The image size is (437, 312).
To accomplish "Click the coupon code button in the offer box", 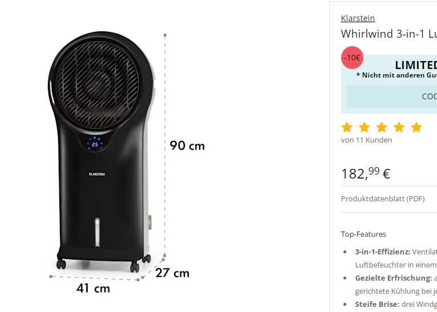I will (x=392, y=96).
